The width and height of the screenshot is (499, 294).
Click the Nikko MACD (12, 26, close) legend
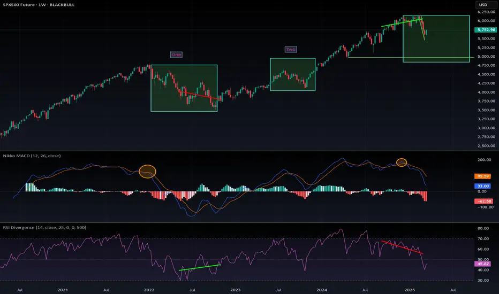coord(32,156)
